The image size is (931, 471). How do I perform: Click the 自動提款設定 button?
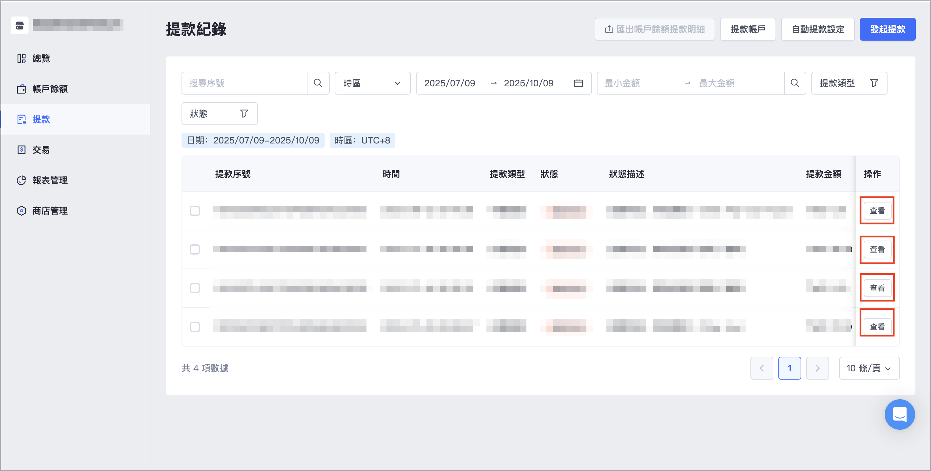coord(817,29)
